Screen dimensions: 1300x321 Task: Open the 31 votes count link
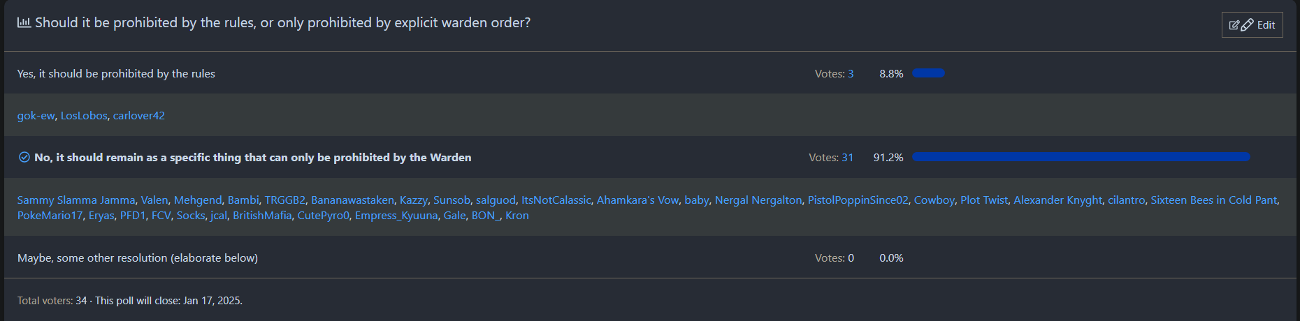coord(847,158)
